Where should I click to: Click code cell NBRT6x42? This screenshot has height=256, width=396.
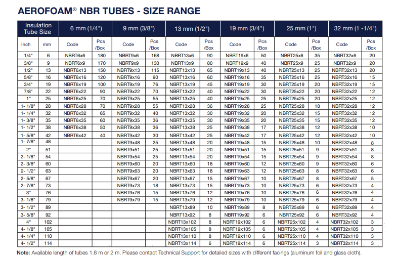[75, 136]
